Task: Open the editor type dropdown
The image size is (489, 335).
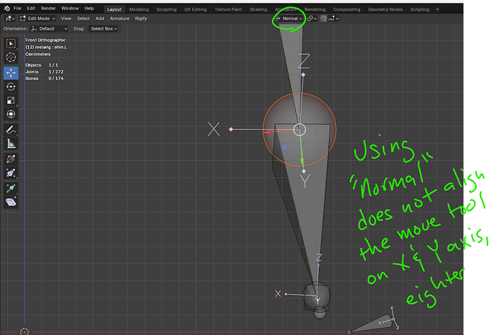Action: click(x=10, y=18)
